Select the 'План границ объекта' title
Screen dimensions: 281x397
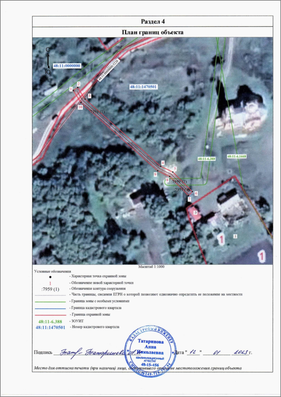pyautogui.click(x=152, y=32)
